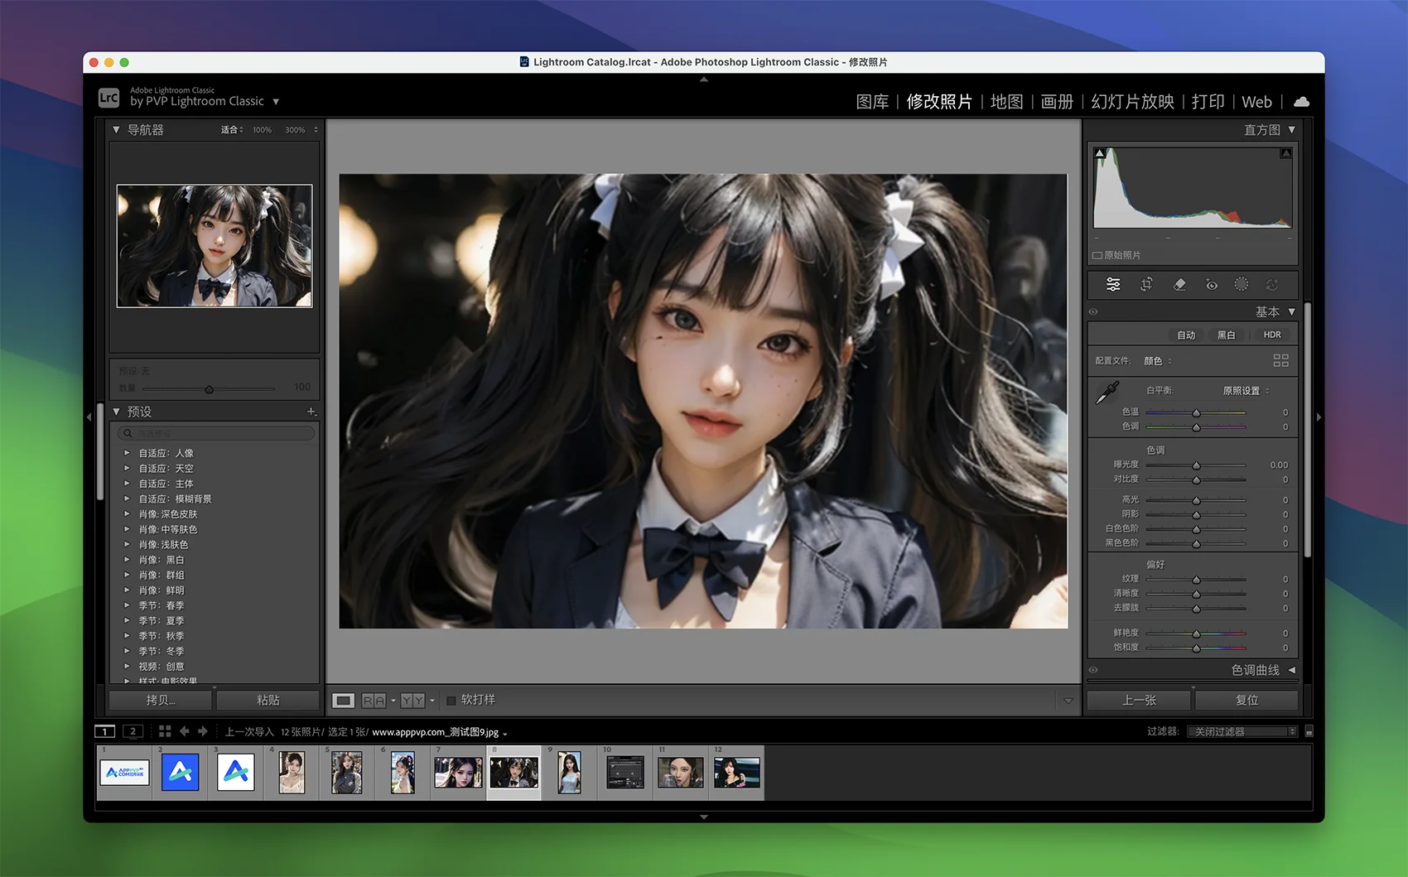The image size is (1408, 877).
Task: Choose the YY before/after view icon
Action: (x=412, y=701)
